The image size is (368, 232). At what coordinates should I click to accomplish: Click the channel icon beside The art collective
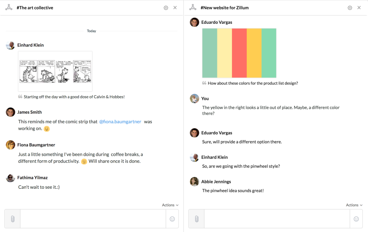(8, 7)
